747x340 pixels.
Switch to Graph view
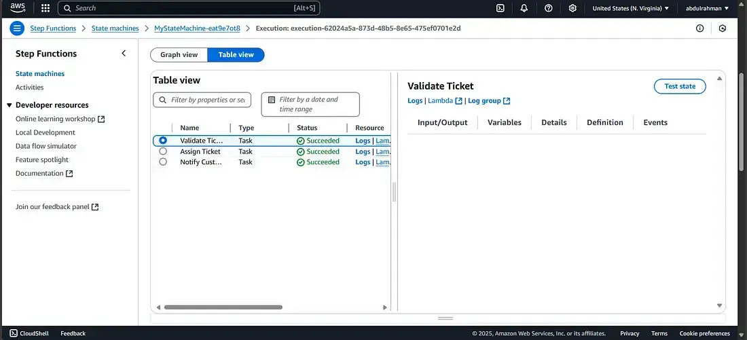click(x=179, y=55)
